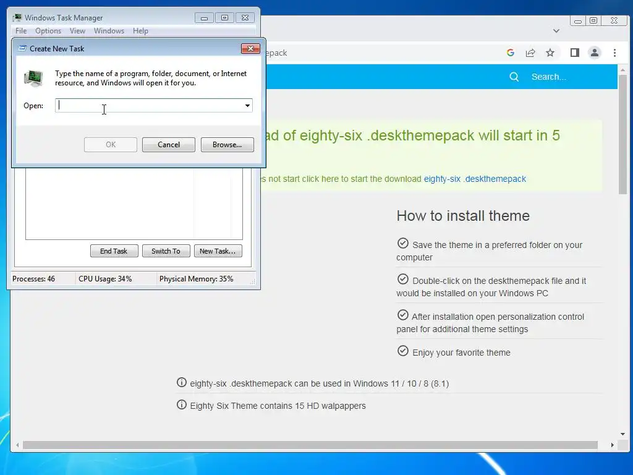
Task: Bookmark this page with the star icon
Action: pyautogui.click(x=550, y=53)
